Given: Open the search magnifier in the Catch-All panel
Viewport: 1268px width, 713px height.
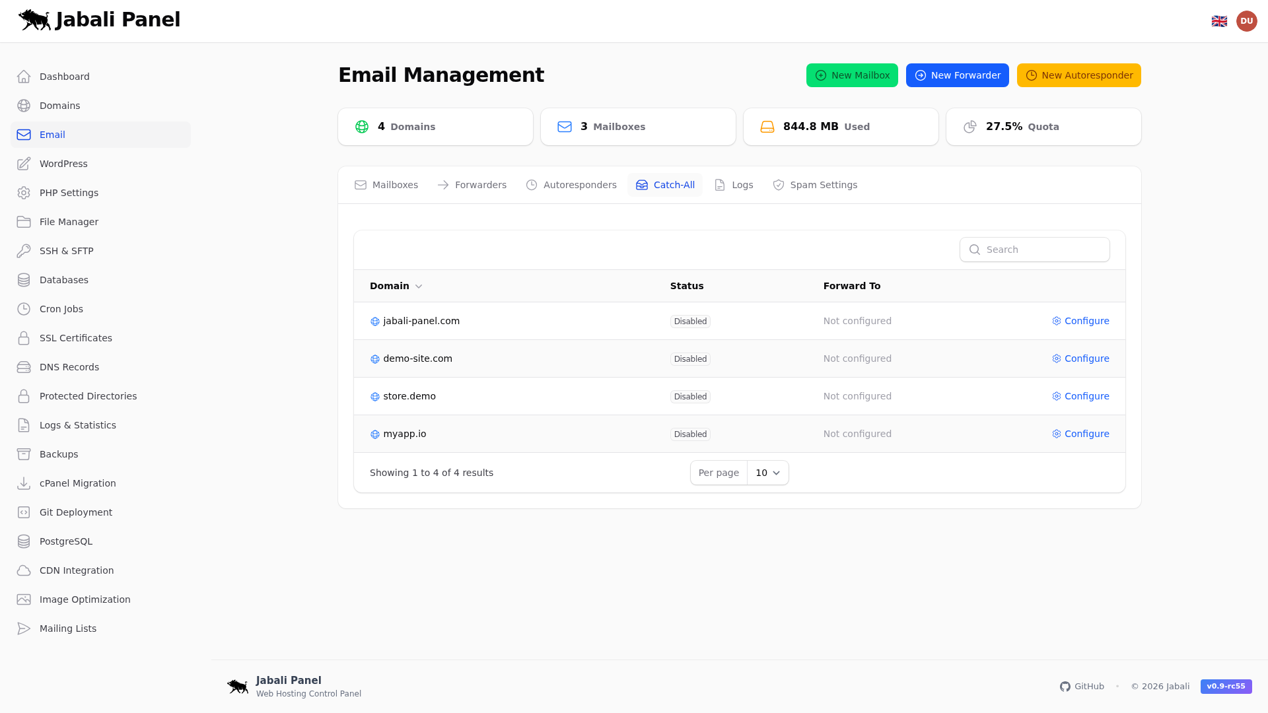Looking at the screenshot, I should click(x=975, y=250).
